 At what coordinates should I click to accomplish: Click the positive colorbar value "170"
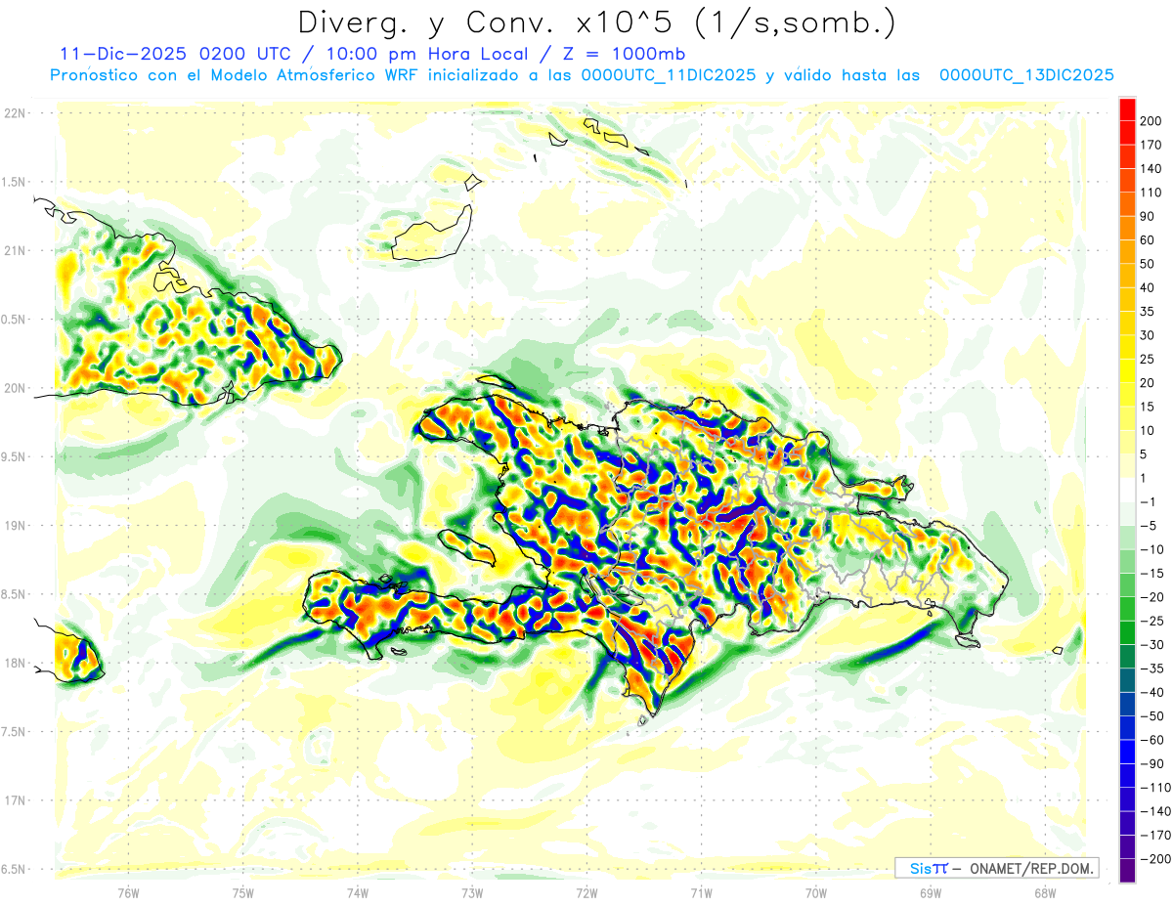pyautogui.click(x=1151, y=145)
